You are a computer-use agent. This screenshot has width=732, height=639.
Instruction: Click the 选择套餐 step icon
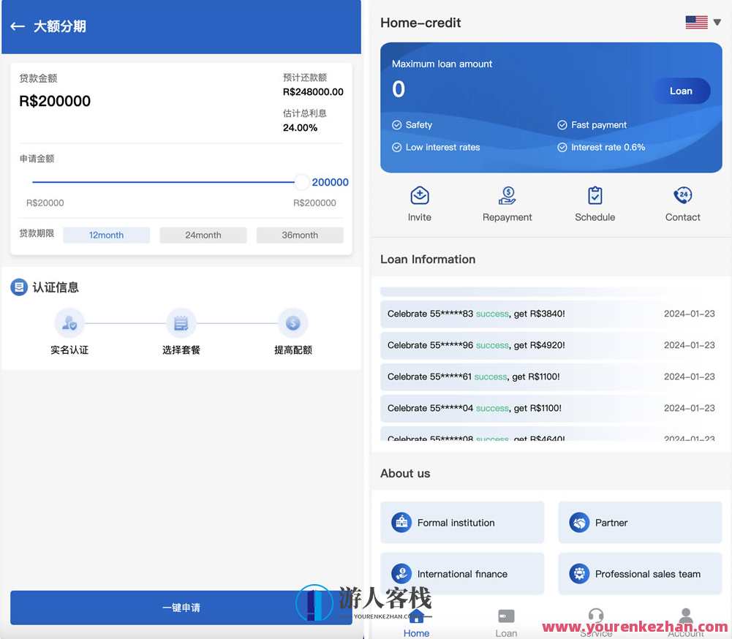coord(181,323)
